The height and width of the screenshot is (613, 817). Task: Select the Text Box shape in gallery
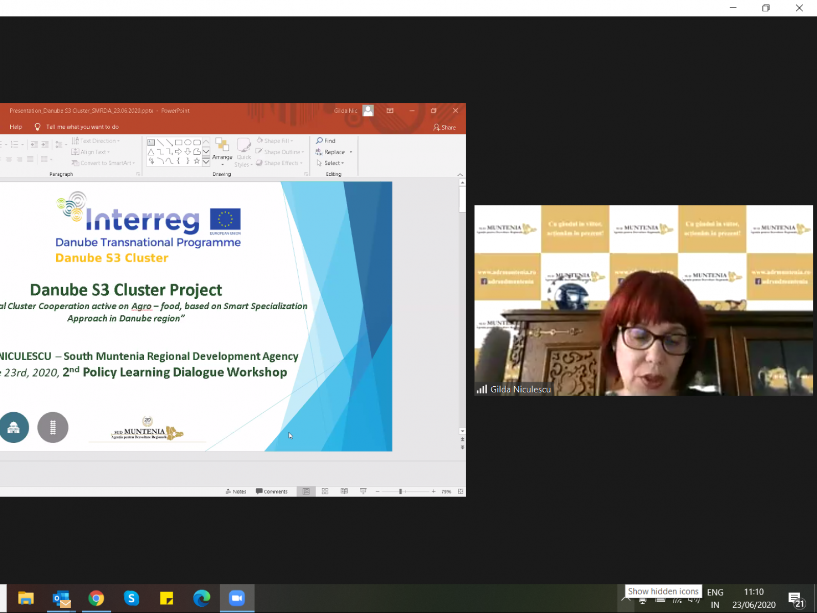151,143
